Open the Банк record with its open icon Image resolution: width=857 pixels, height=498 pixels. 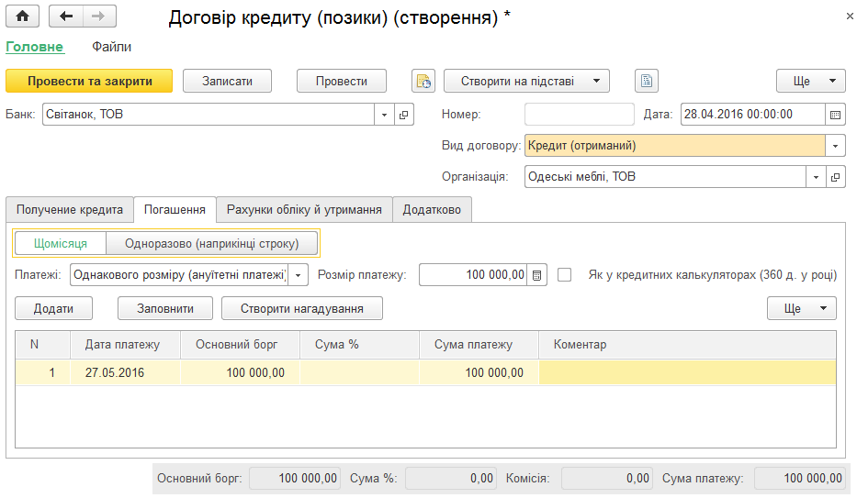pyautogui.click(x=404, y=115)
